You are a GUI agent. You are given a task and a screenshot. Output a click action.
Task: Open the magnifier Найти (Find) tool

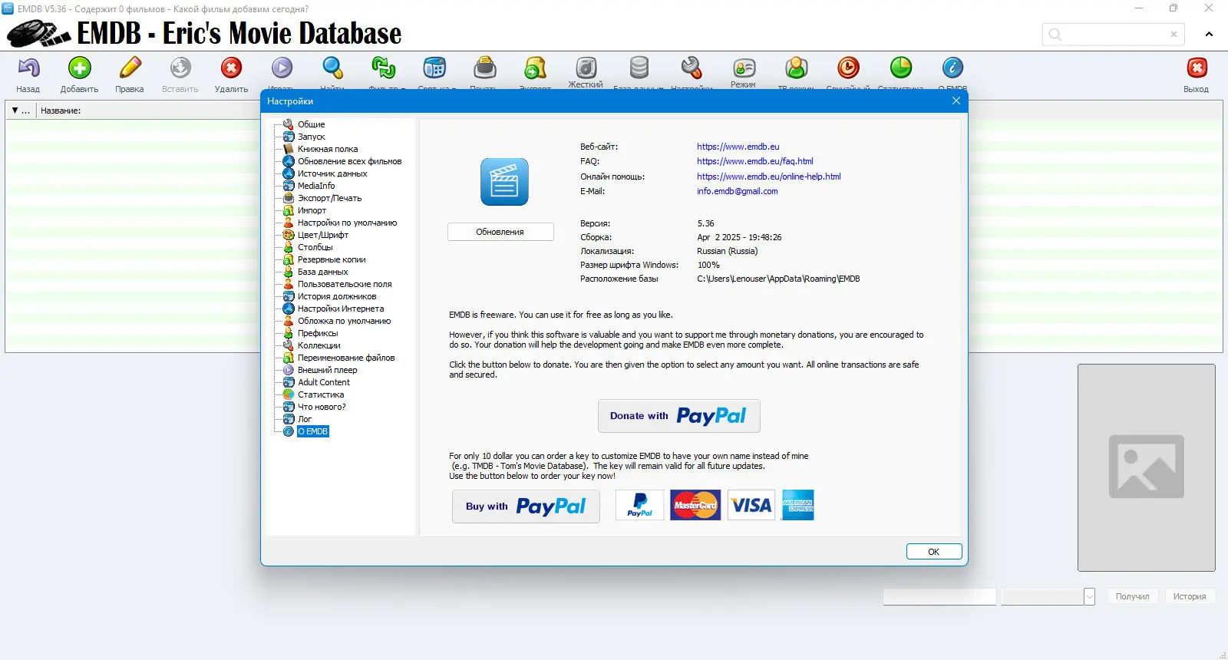tap(332, 68)
